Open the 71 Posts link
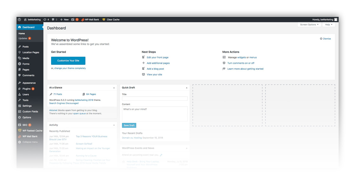This screenshot has width=353, height=190. coord(58,94)
